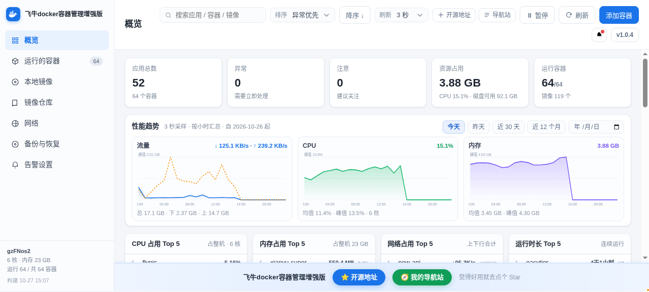Viewport: 649px width, 292px height.
Task: Open 备份与恢复 via its disc icon
Action: pos(15,144)
